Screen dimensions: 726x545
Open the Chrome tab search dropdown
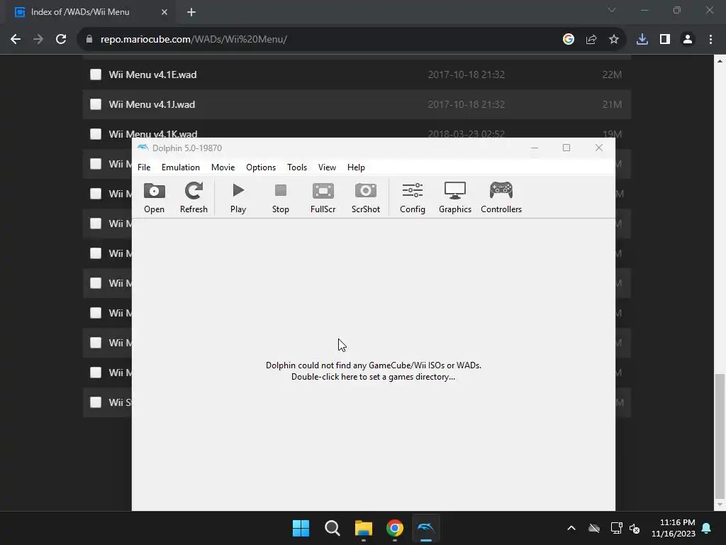[612, 10]
